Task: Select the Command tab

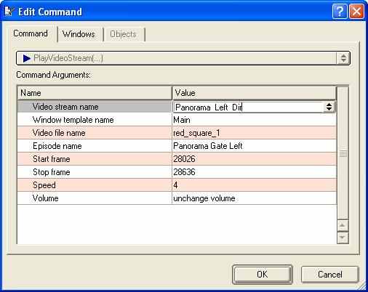Action: (31, 33)
